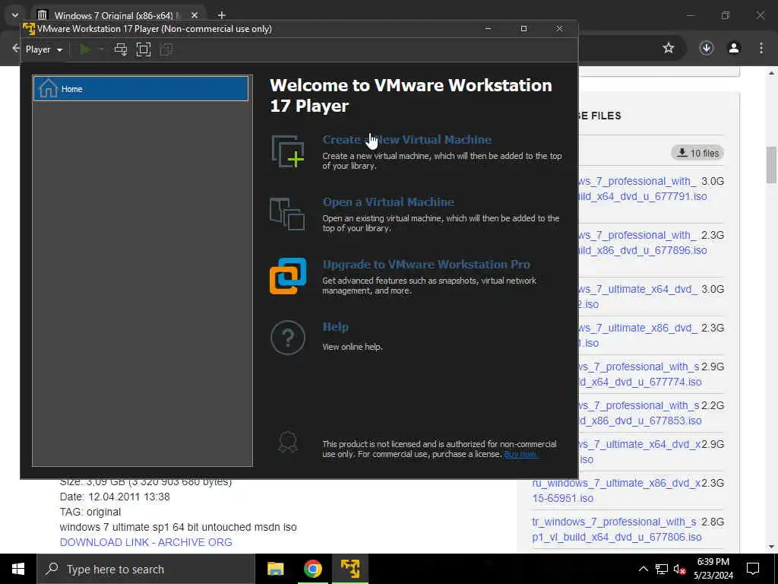The height and width of the screenshot is (584, 778).
Task: Click the Workstation Pro orange-blue logo
Action: 288,276
